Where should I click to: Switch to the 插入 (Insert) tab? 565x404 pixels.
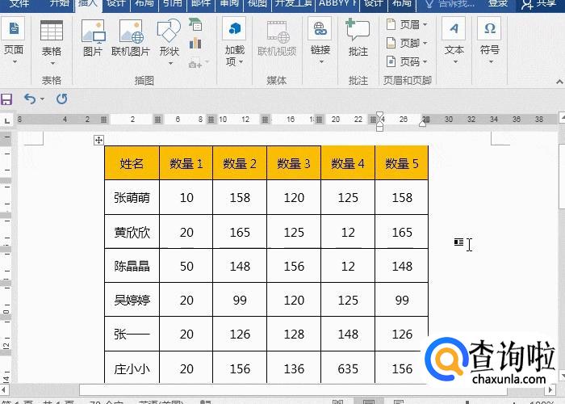coord(88,4)
